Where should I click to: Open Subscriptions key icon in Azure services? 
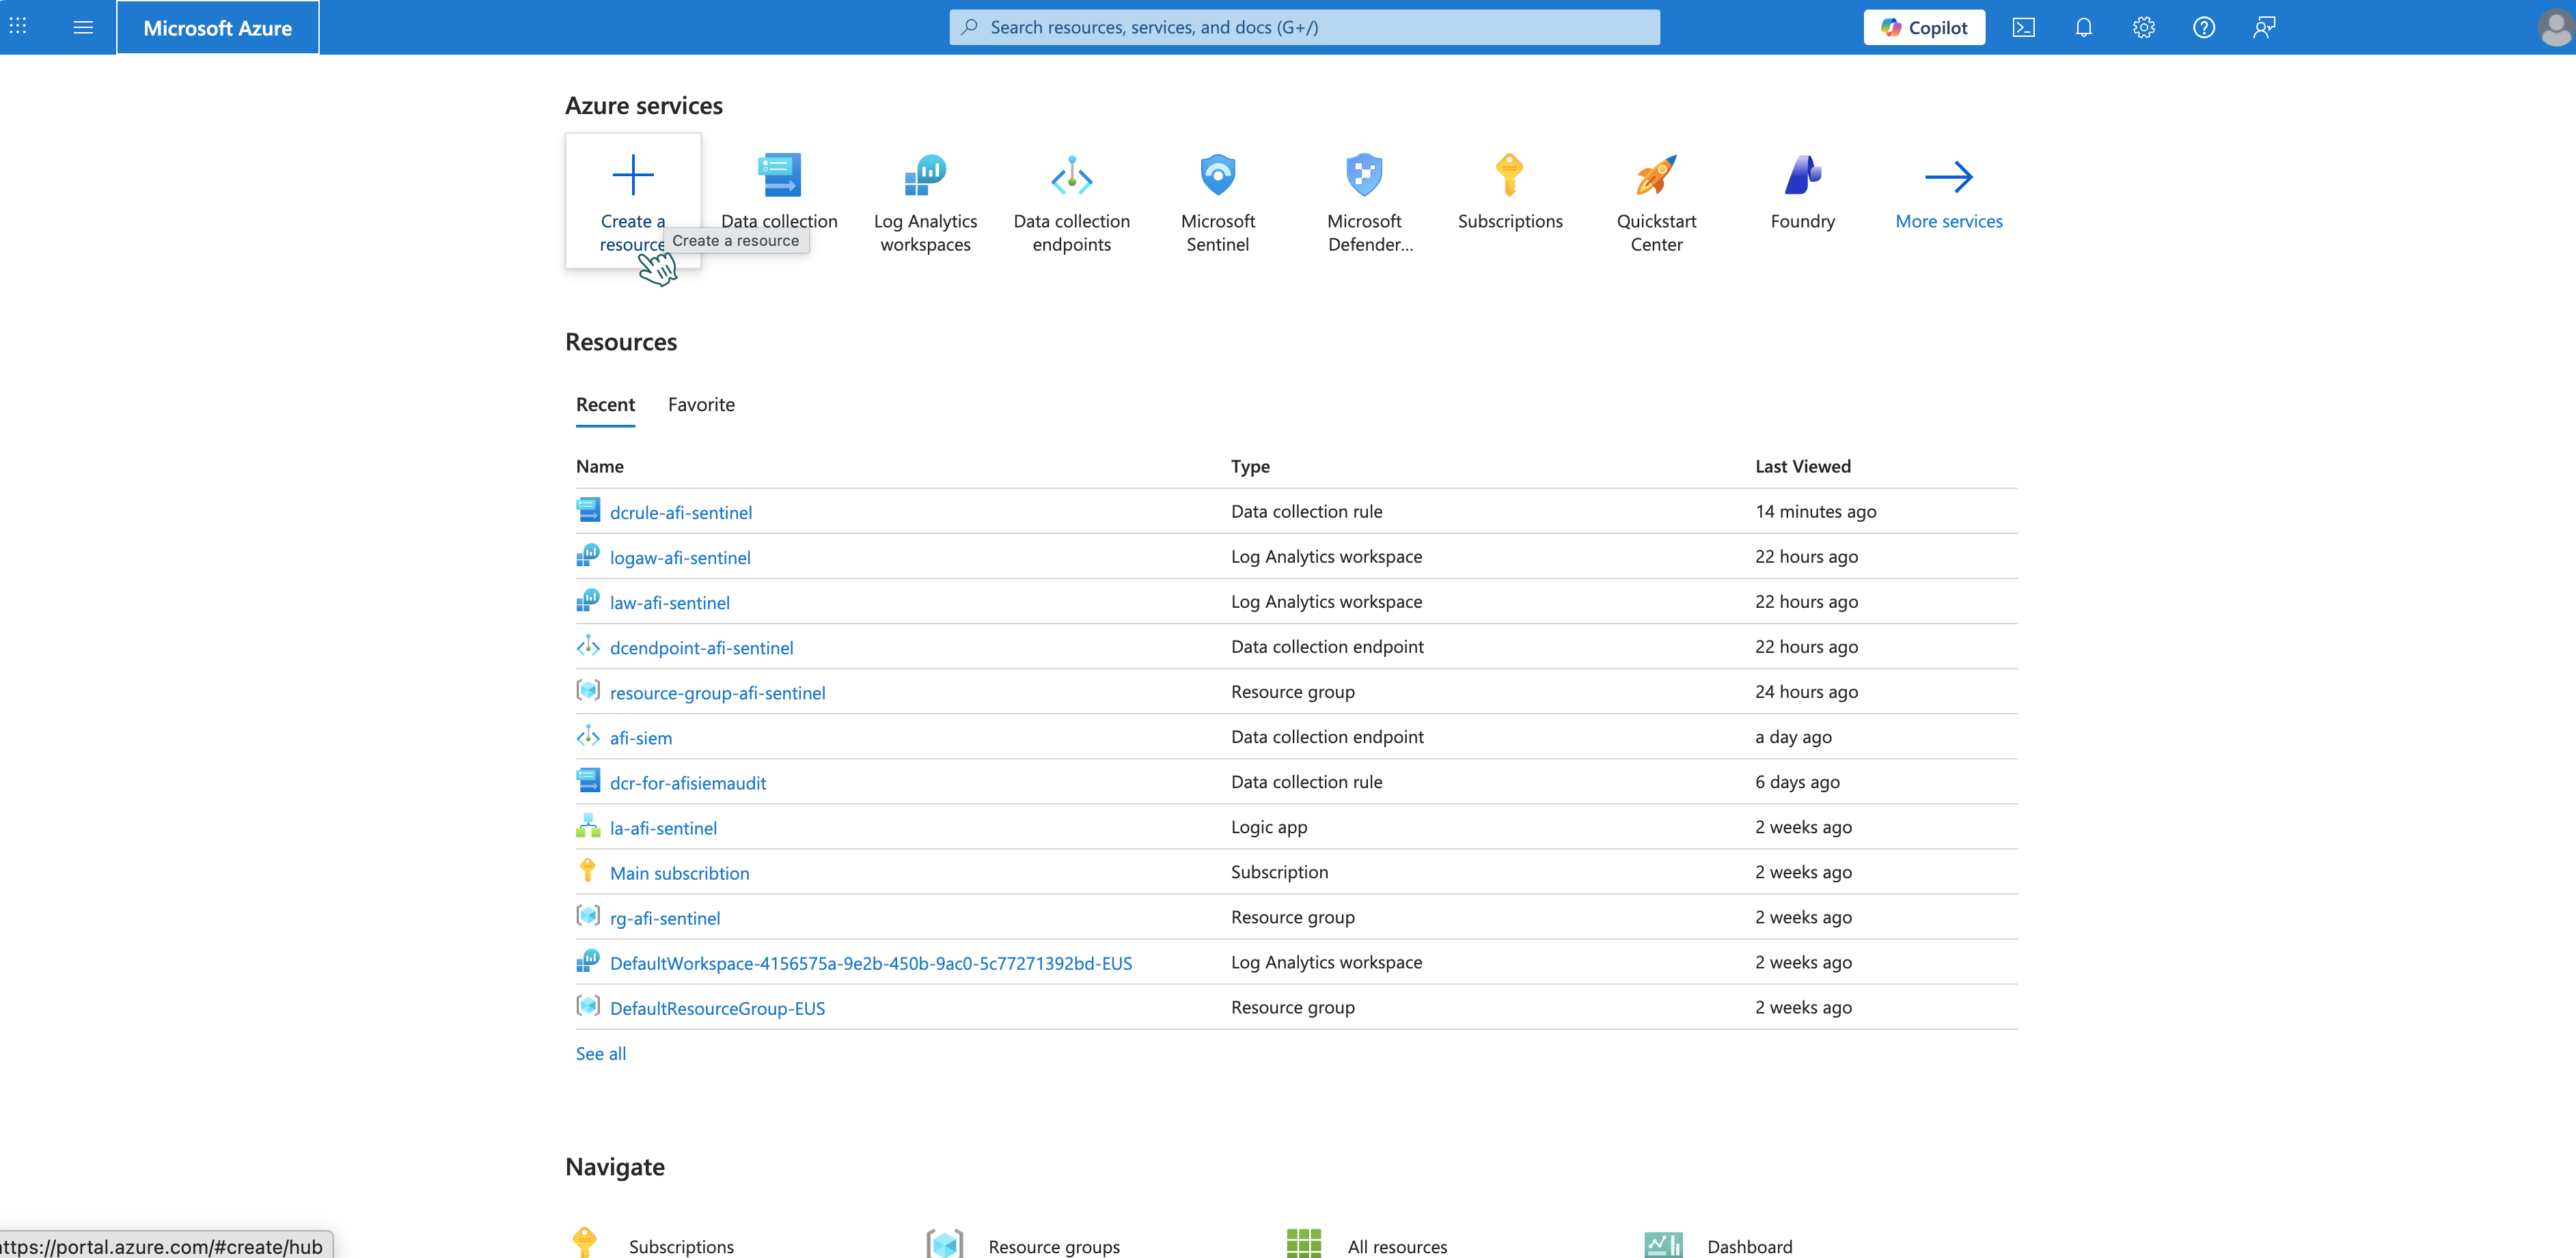pos(1510,175)
